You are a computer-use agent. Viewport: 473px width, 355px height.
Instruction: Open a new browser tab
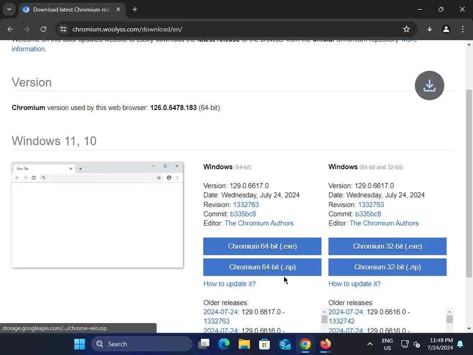[x=135, y=9]
